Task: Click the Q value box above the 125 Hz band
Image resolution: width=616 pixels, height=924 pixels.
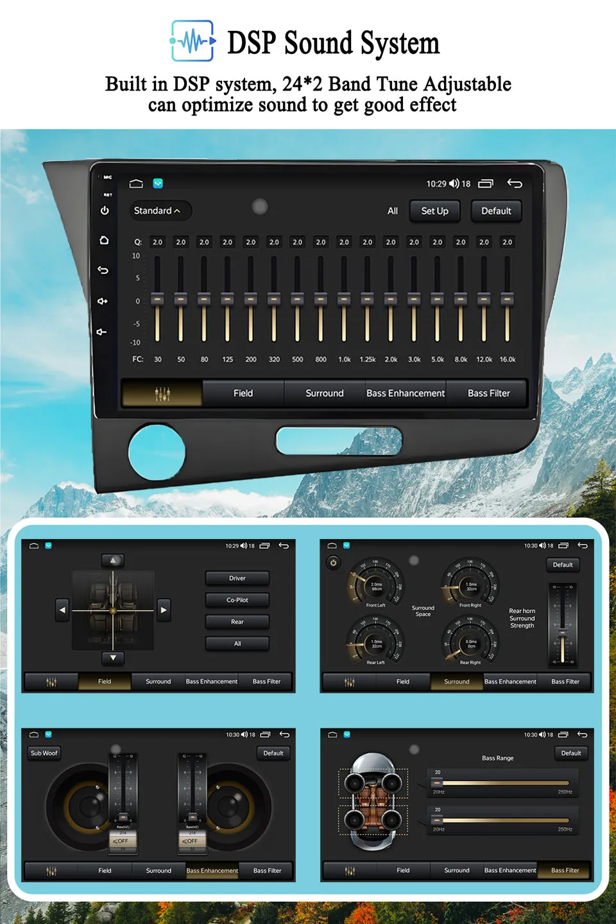Action: point(227,242)
